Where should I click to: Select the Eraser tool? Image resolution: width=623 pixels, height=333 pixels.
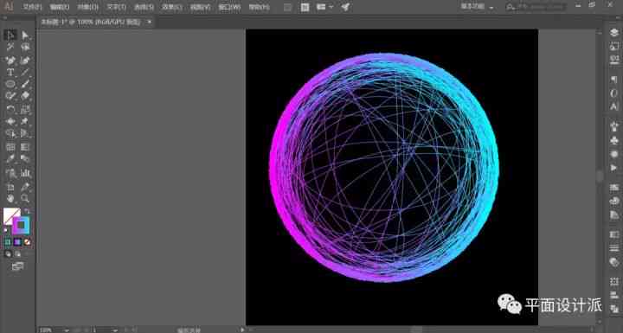tap(25, 96)
